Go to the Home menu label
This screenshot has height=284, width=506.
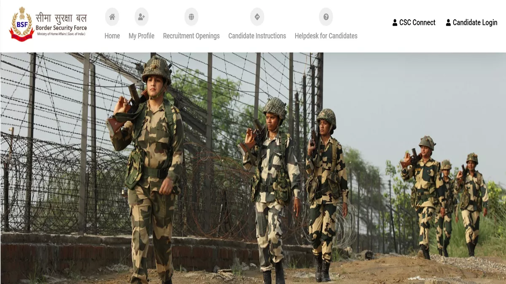(x=112, y=36)
